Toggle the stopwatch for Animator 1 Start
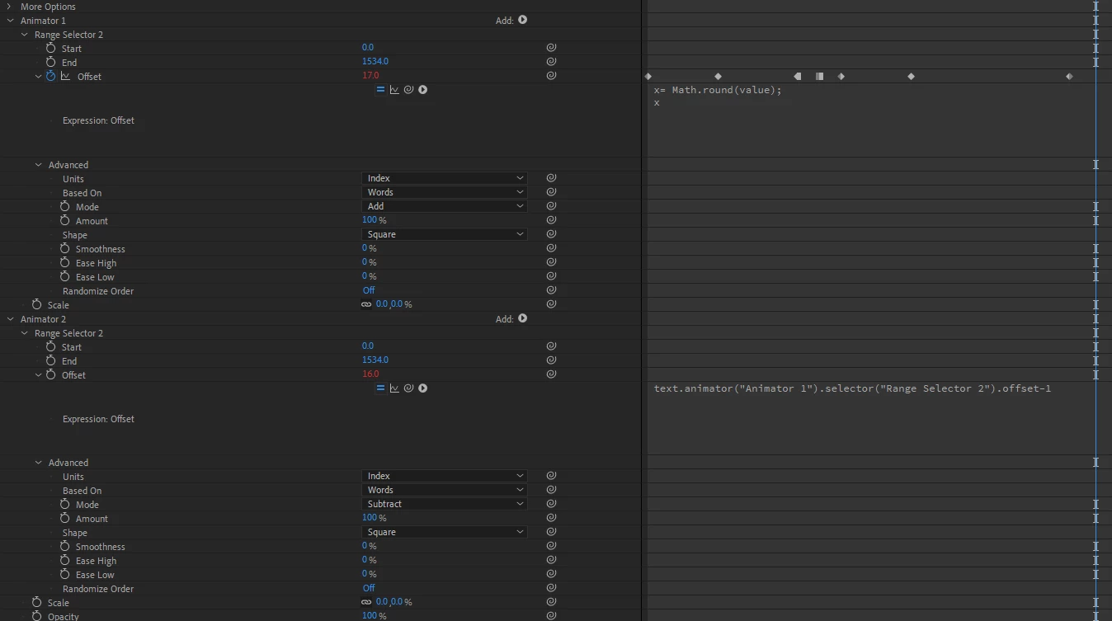The image size is (1112, 621). (51, 48)
